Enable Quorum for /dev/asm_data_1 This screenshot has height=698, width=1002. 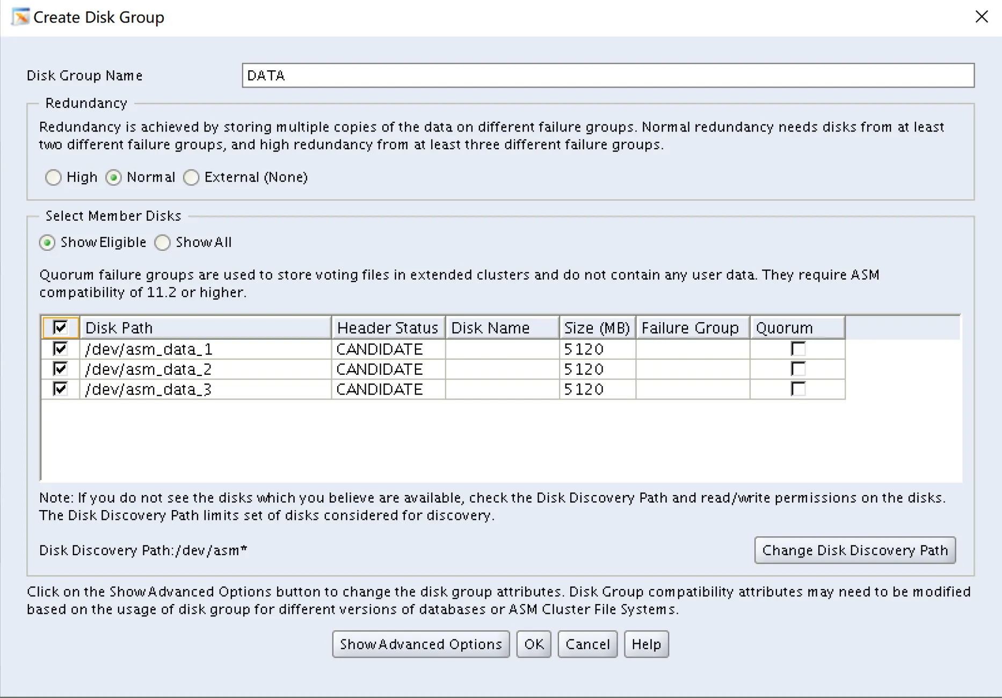click(798, 349)
